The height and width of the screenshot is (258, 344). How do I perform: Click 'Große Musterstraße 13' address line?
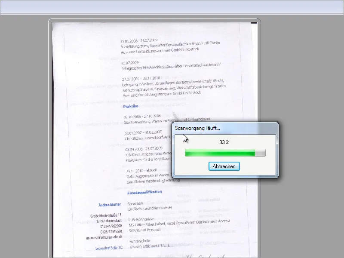(x=106, y=215)
